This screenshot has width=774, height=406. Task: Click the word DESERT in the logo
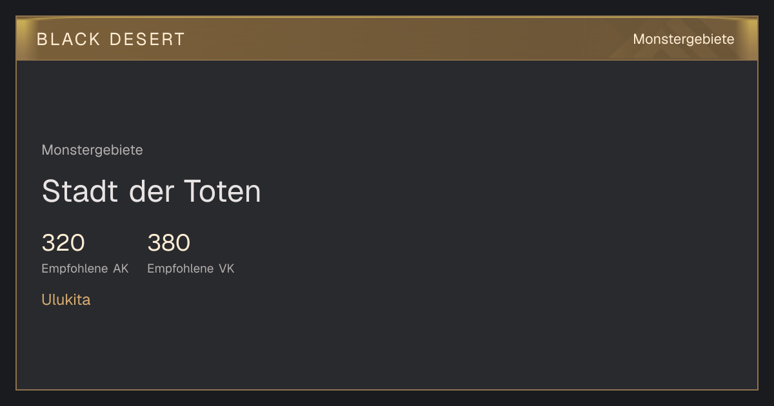(x=148, y=39)
